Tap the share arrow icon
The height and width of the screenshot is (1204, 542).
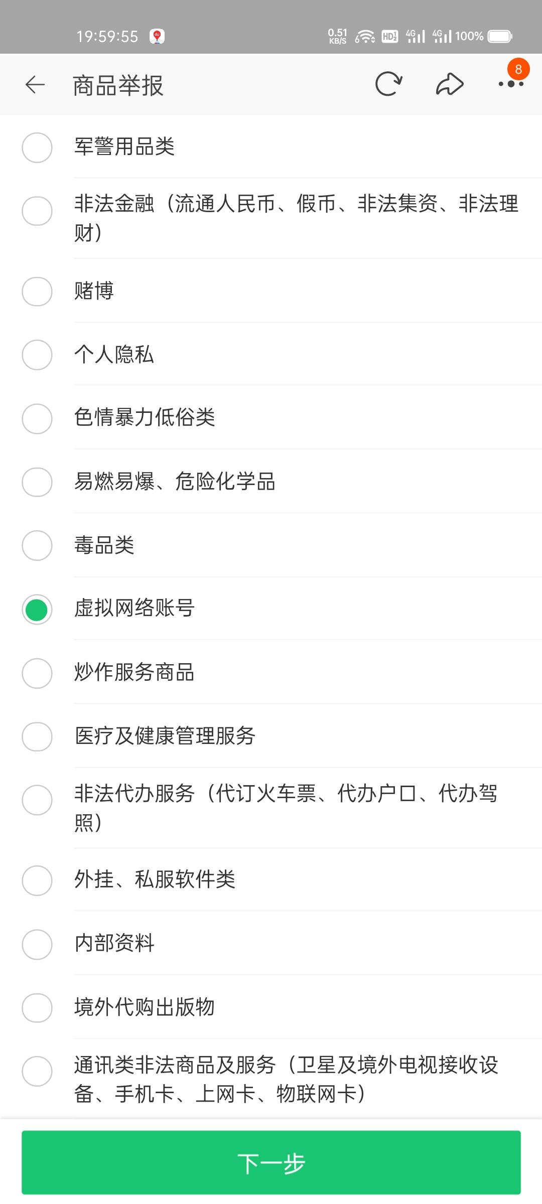pyautogui.click(x=449, y=84)
